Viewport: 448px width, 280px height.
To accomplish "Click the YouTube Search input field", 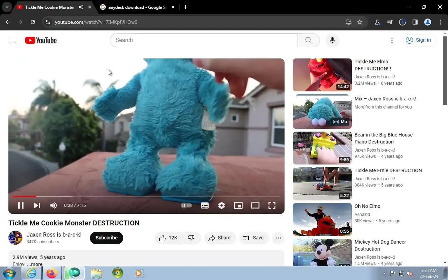I will (x=204, y=40).
